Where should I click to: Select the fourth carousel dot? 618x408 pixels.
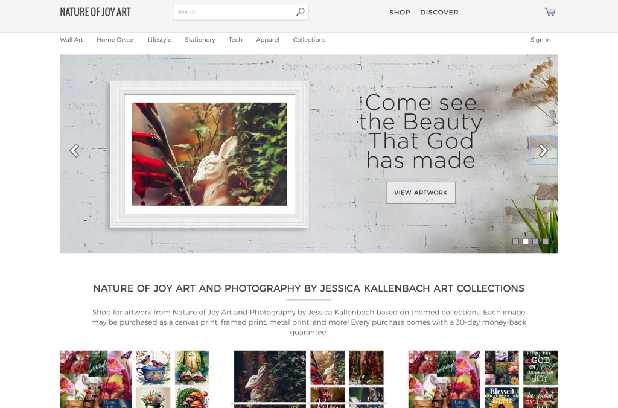click(x=546, y=241)
